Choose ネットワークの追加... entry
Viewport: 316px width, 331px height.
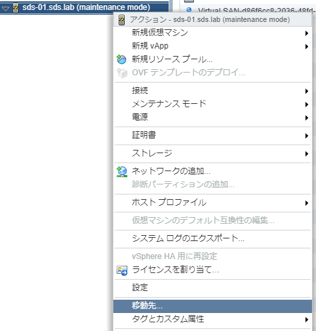[213, 171]
